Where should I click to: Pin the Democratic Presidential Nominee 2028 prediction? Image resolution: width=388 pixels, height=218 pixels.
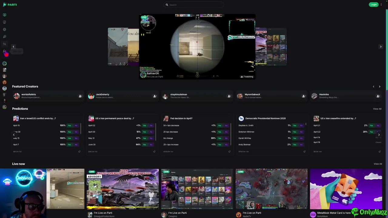[304, 151]
